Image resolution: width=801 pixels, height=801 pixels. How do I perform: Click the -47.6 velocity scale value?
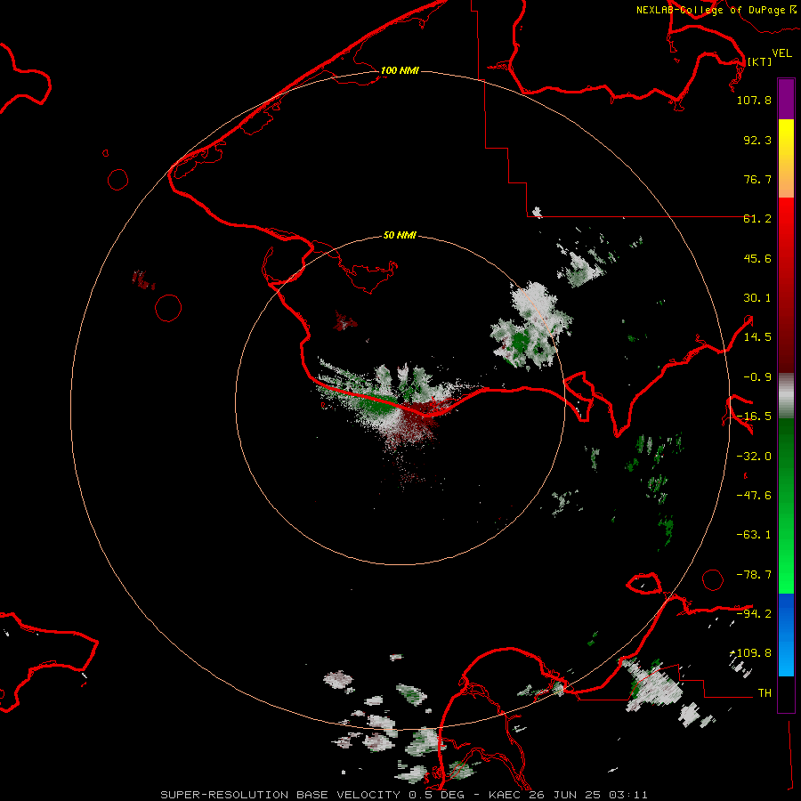[x=754, y=496]
